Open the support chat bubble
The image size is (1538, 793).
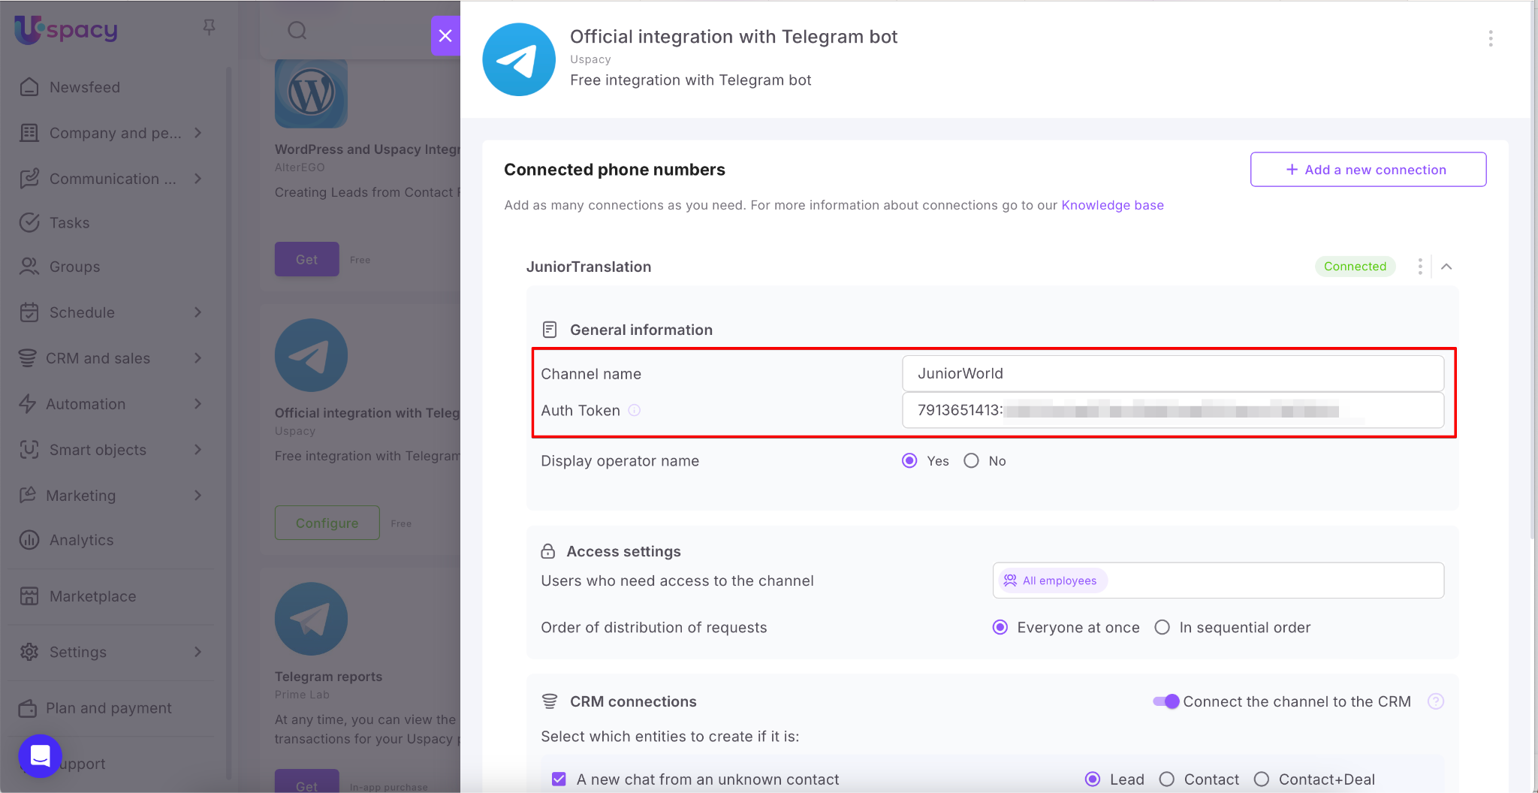40,756
